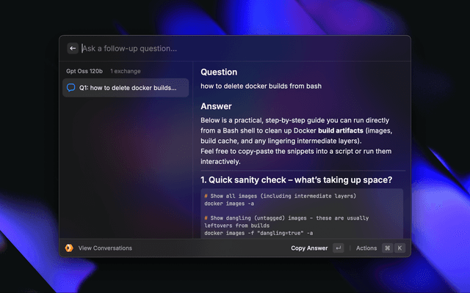Click the K key icon
Image resolution: width=470 pixels, height=293 pixels.
pyautogui.click(x=400, y=248)
